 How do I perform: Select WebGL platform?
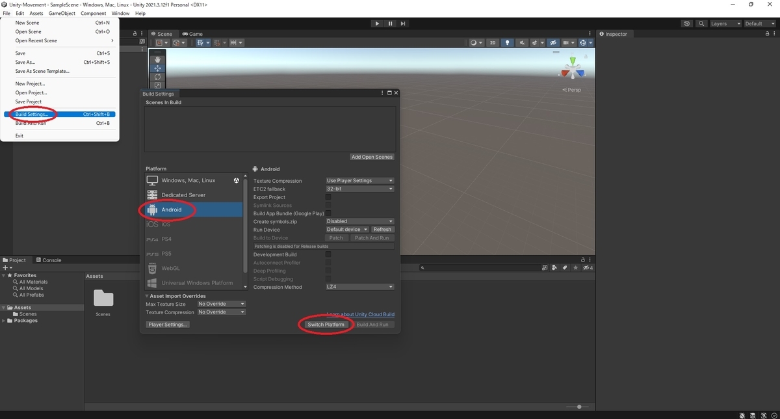click(194, 268)
